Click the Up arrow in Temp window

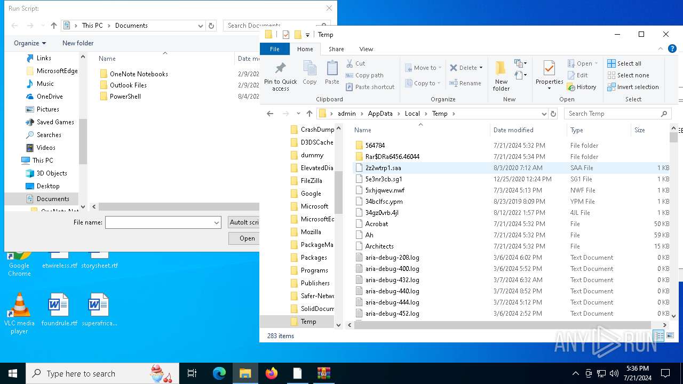click(309, 114)
